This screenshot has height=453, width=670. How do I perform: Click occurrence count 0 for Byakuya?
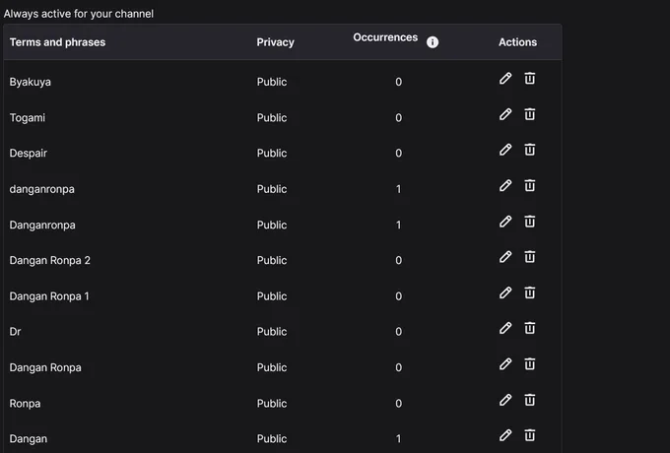(399, 82)
